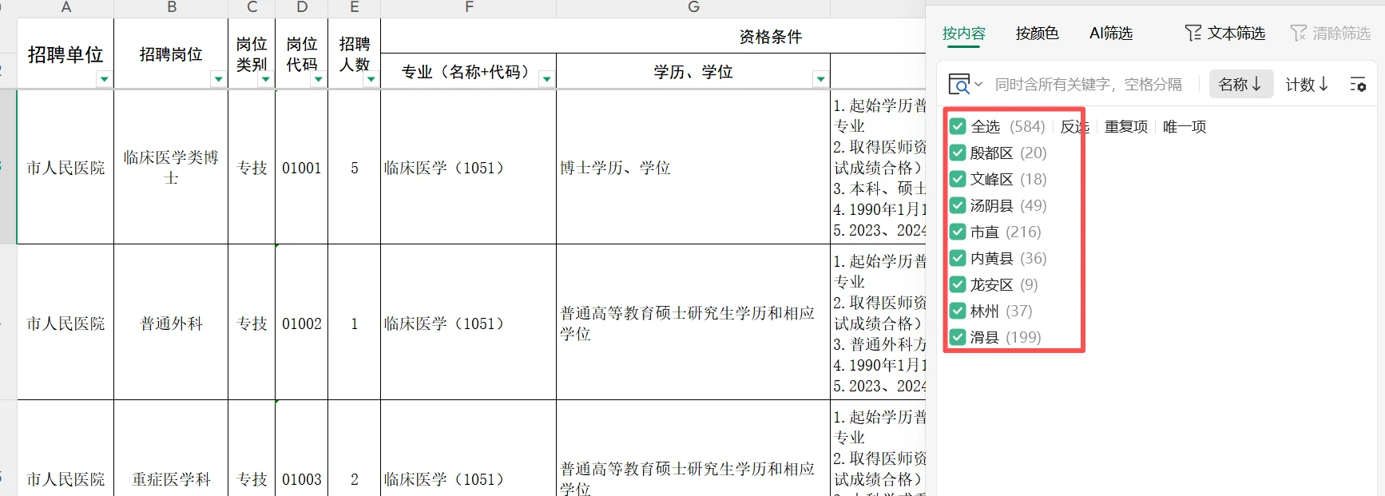Select column F header
Screen dimensions: 1385x496
[x=469, y=7]
